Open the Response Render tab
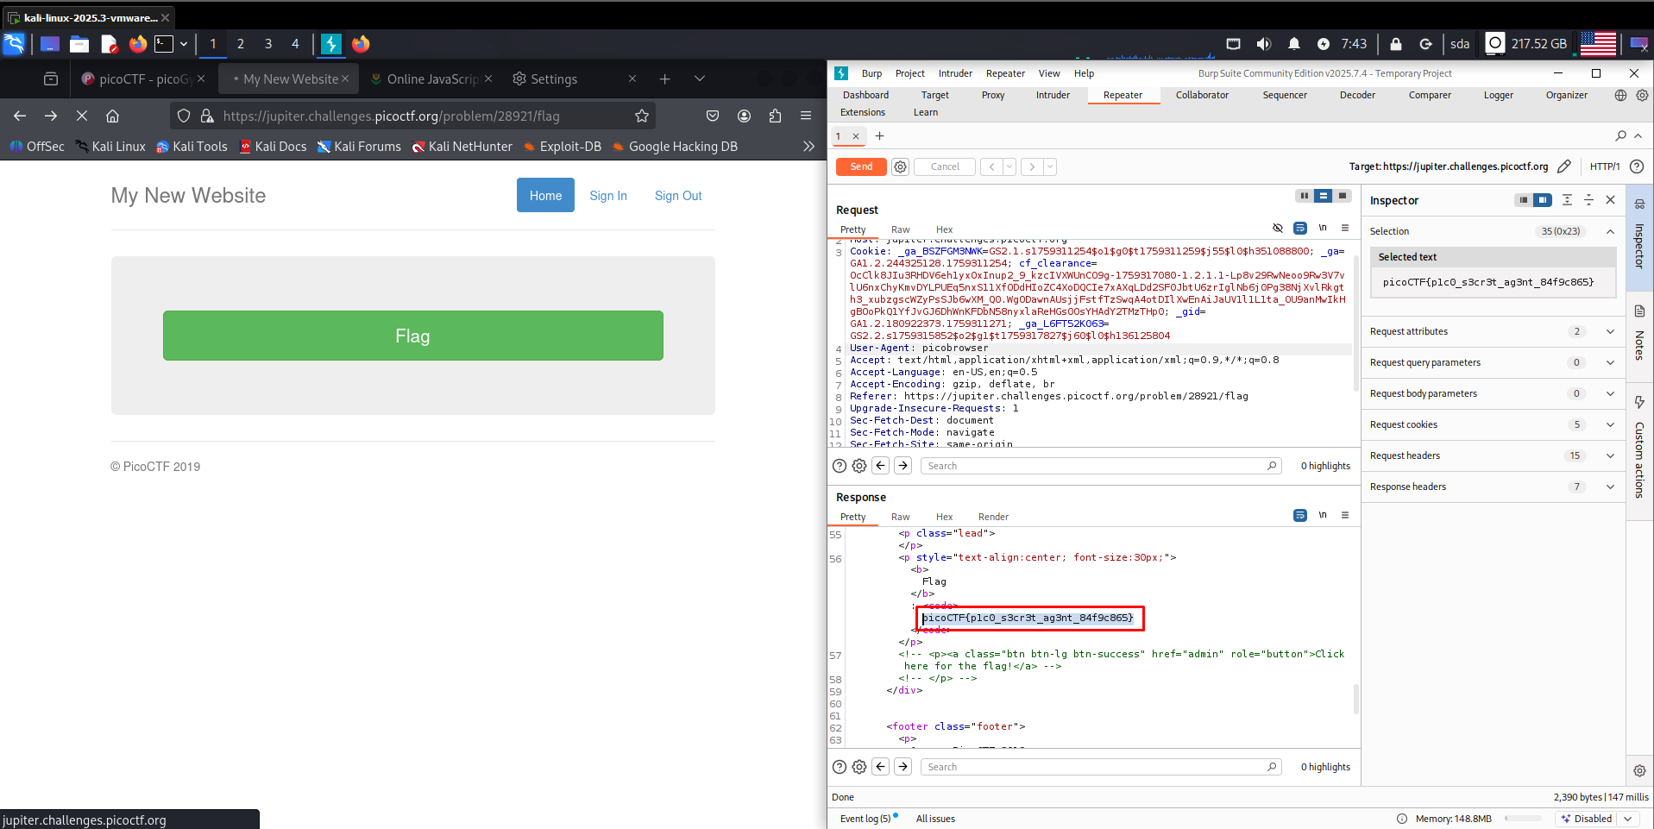This screenshot has height=829, width=1654. point(993,517)
